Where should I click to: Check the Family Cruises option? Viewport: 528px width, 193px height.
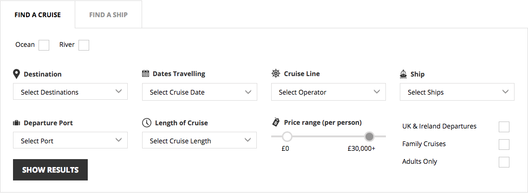(x=504, y=144)
